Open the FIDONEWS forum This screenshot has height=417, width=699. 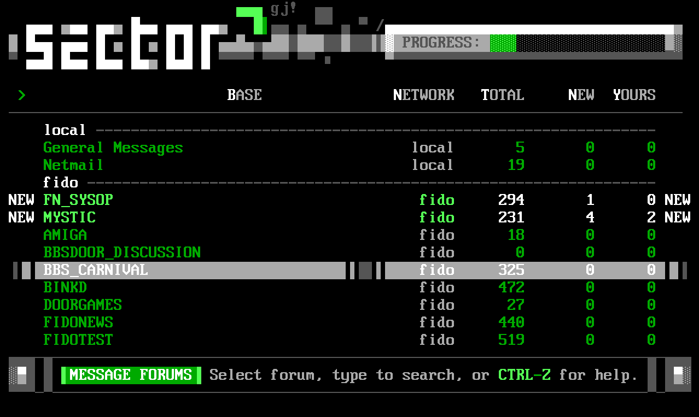pyautogui.click(x=78, y=322)
